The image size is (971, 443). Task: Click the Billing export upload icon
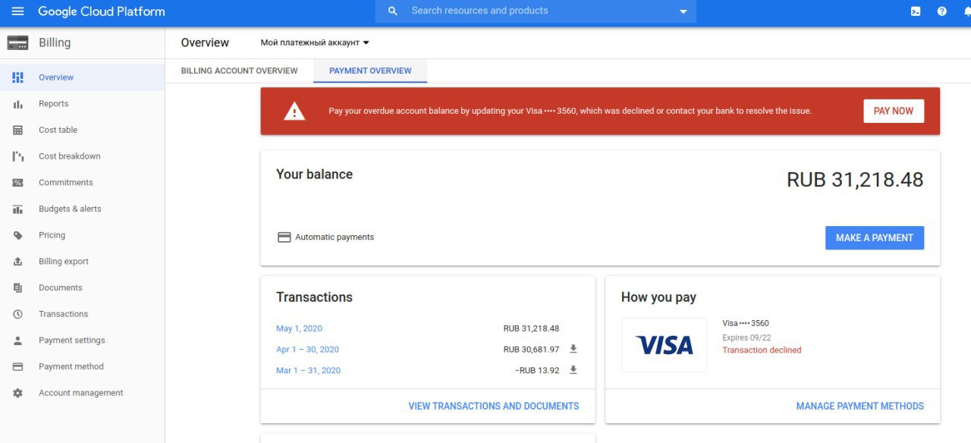click(18, 262)
